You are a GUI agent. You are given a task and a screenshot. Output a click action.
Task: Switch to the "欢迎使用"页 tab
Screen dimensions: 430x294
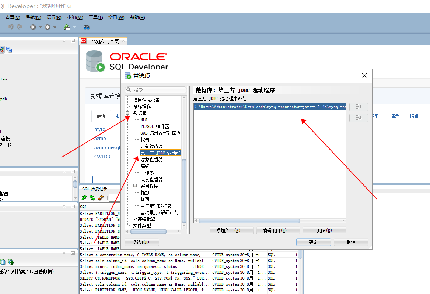click(x=104, y=41)
